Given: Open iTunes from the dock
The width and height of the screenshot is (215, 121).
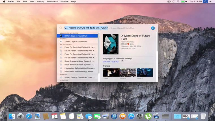Looking at the screenshot, I should [x=114, y=116].
